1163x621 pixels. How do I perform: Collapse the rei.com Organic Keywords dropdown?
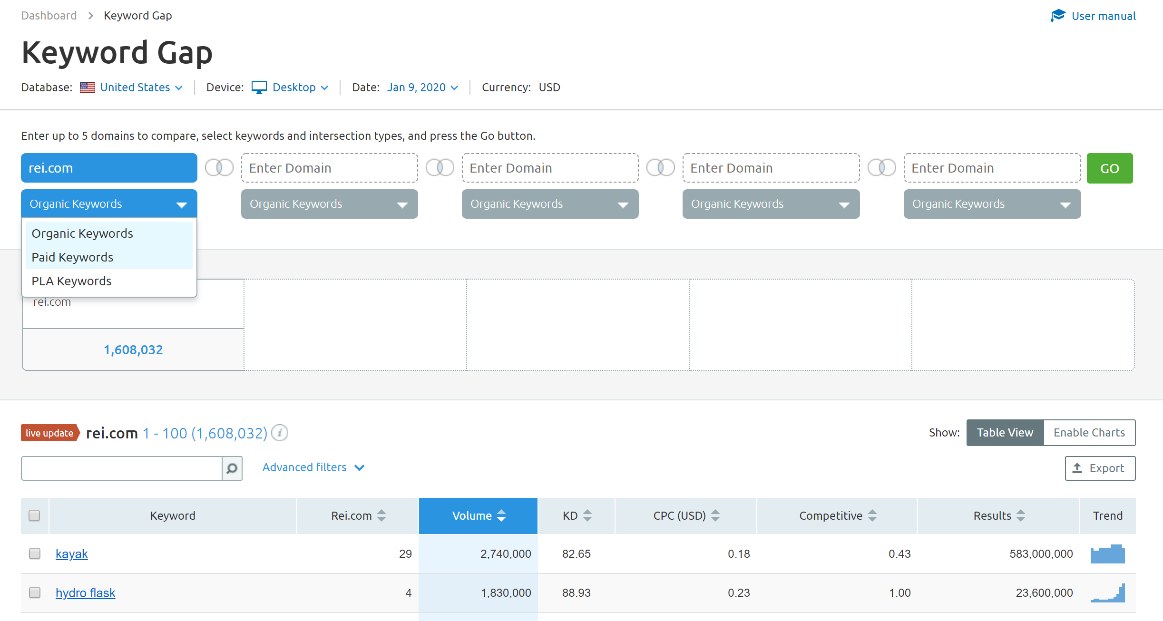[109, 204]
